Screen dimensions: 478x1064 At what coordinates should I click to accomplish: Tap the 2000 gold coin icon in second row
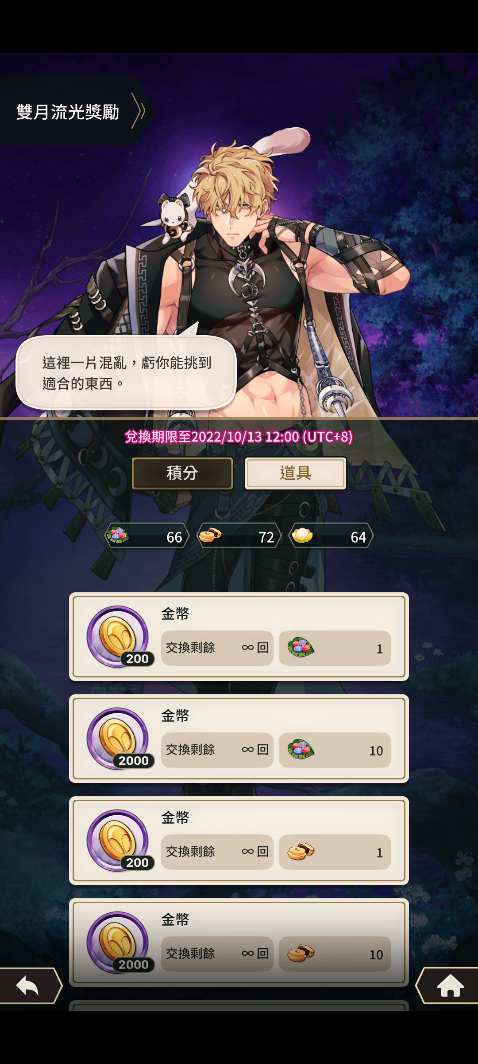pos(119,739)
